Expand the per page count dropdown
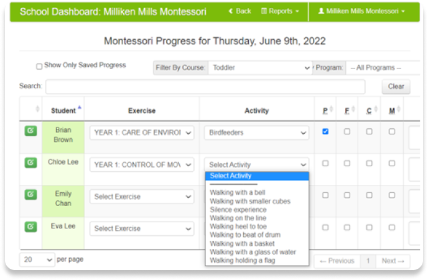 tap(37, 259)
